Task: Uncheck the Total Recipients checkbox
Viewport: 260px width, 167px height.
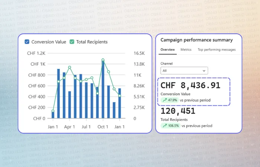Action: [x=72, y=42]
